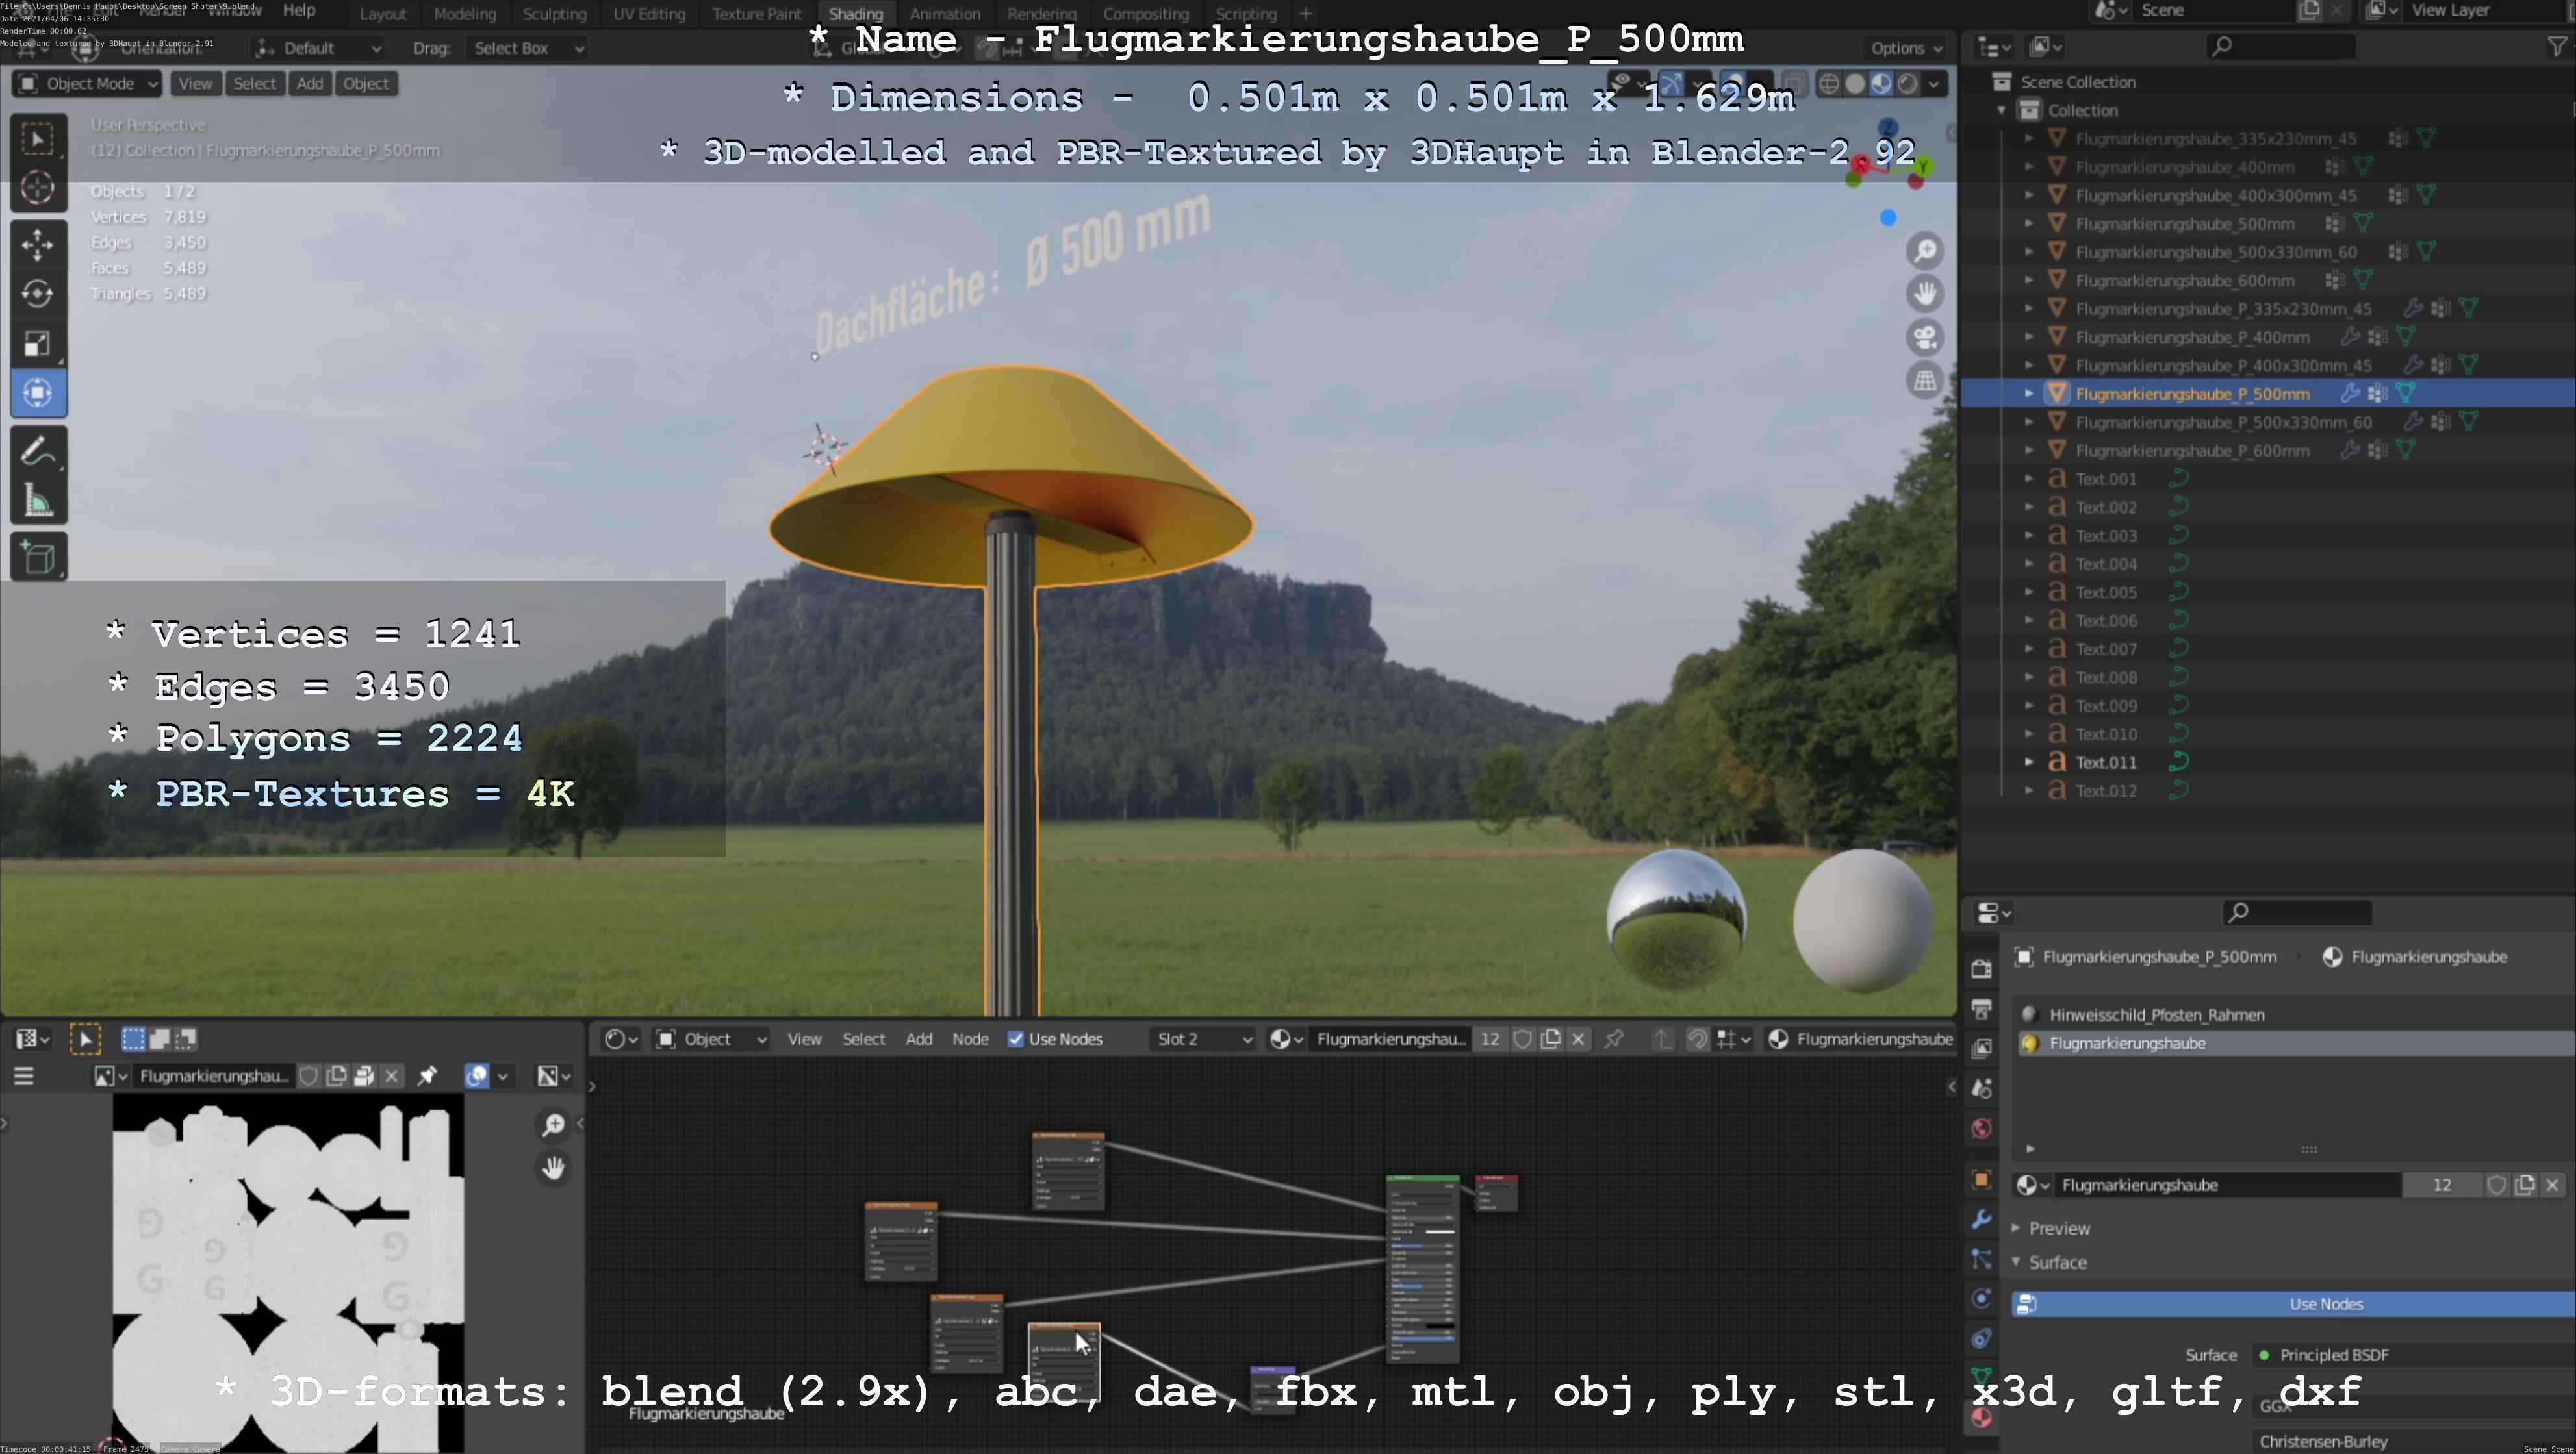Open Output properties tab icon
Image resolution: width=2576 pixels, height=1454 pixels.
1981,1009
